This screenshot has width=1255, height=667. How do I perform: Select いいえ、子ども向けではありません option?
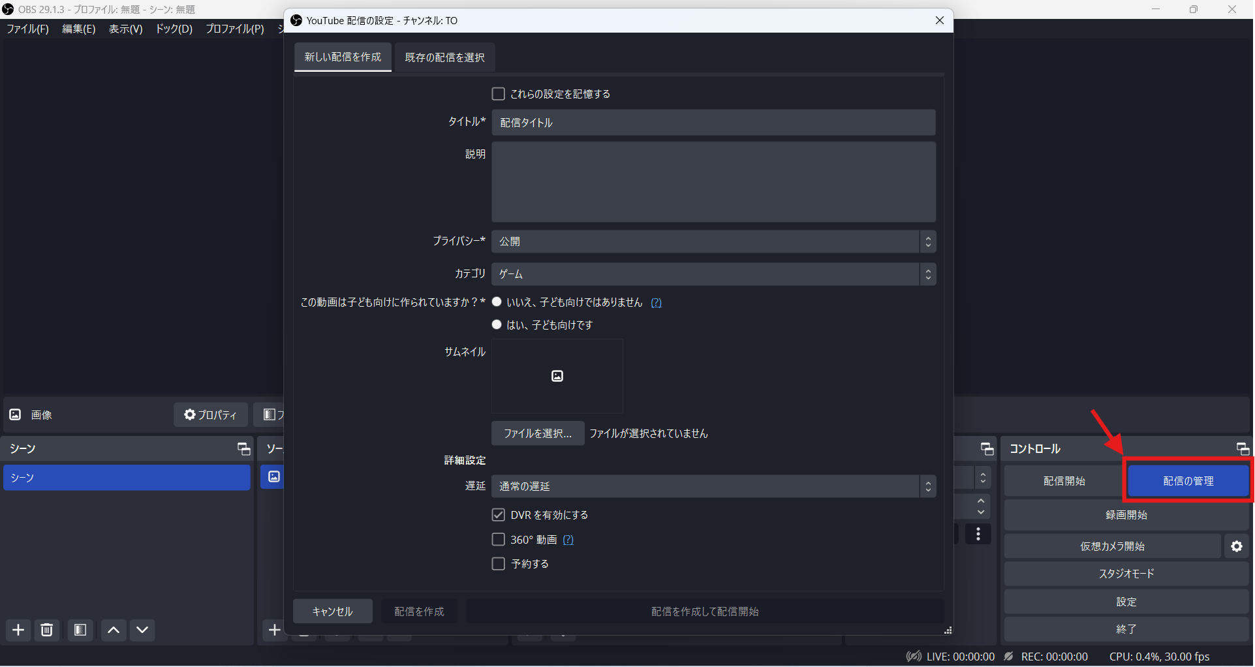click(497, 302)
